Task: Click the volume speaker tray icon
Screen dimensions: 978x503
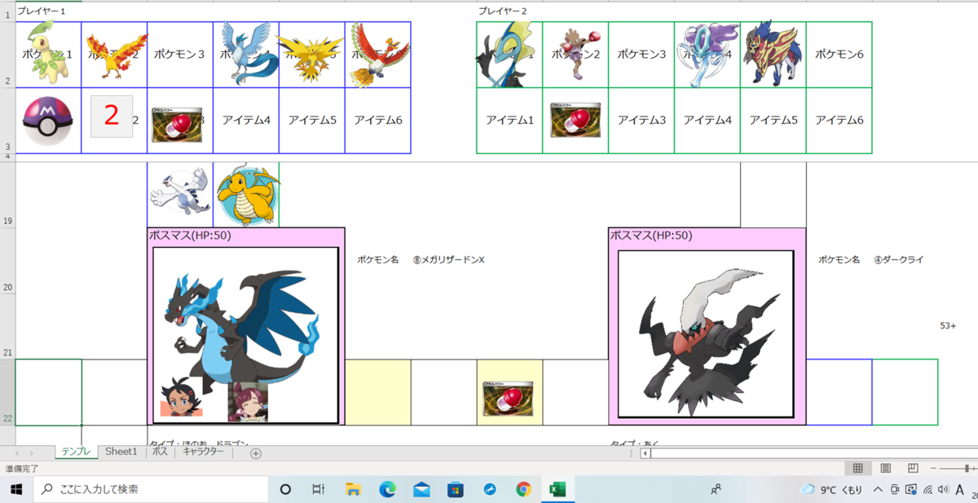Action: (943, 489)
